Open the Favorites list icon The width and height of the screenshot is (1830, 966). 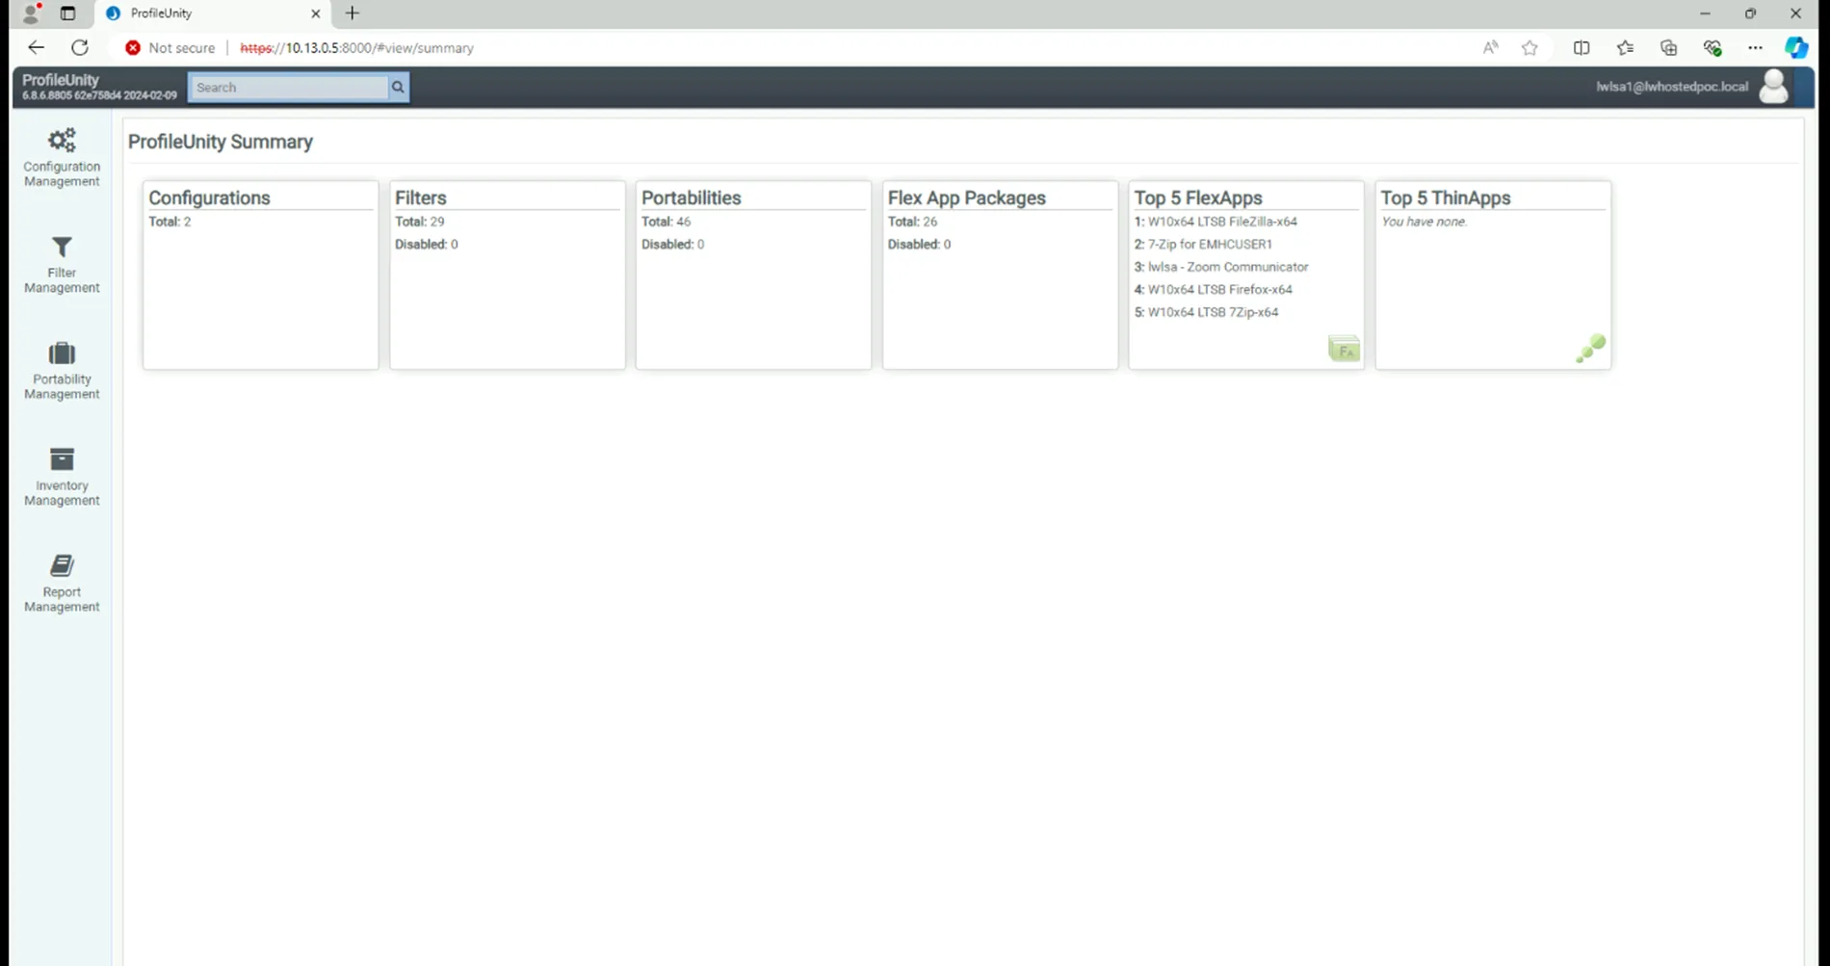pyautogui.click(x=1625, y=47)
